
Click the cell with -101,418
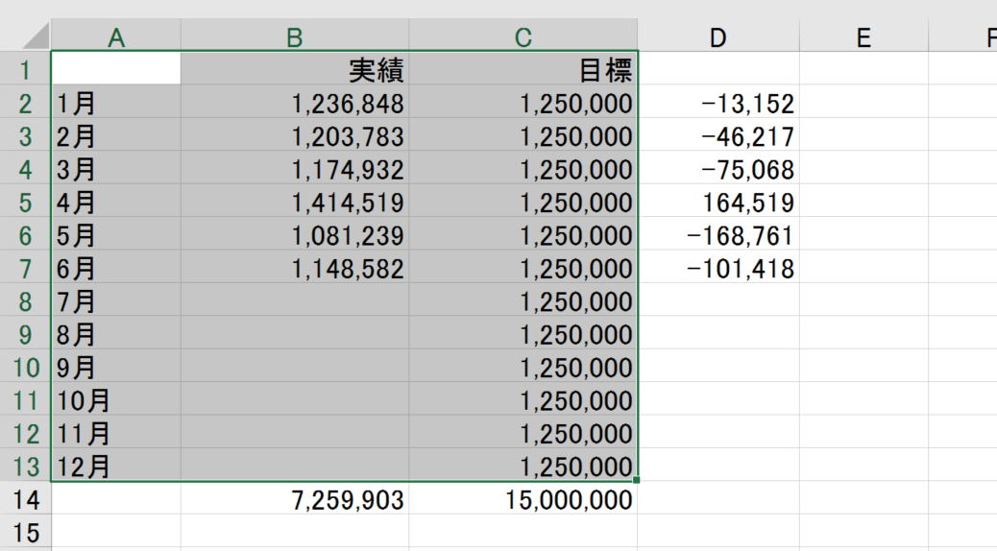click(717, 267)
